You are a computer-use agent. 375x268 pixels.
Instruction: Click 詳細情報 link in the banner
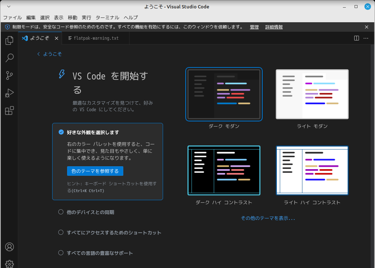click(x=274, y=27)
